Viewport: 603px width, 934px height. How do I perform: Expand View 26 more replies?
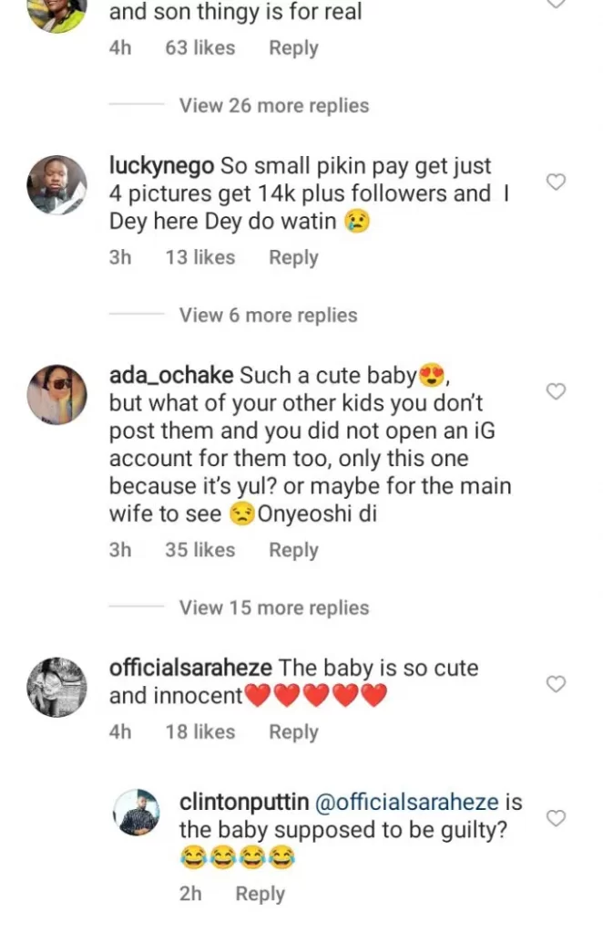(273, 106)
